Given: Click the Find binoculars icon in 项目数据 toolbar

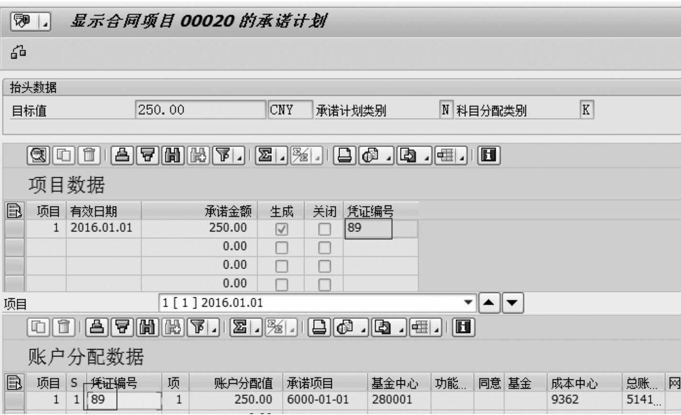Looking at the screenshot, I should 172,155.
